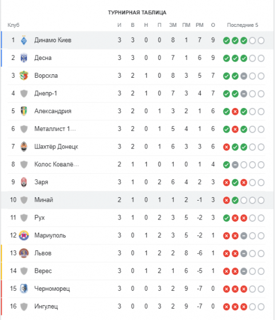Click the Шахтёр Донецк club logo
275x320 pixels.
click(24, 147)
